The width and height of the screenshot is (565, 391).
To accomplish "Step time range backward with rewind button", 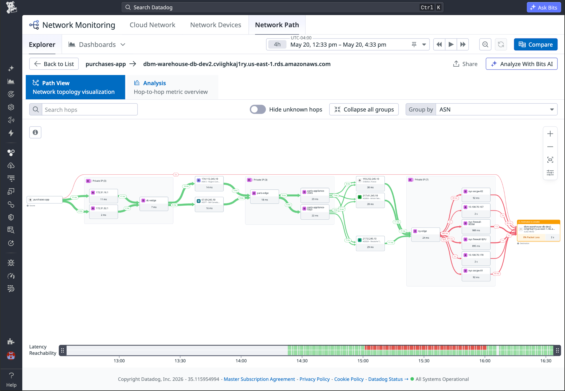I will point(439,45).
